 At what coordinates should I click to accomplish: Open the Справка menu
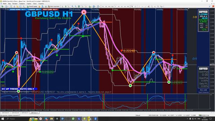coord(41,4)
